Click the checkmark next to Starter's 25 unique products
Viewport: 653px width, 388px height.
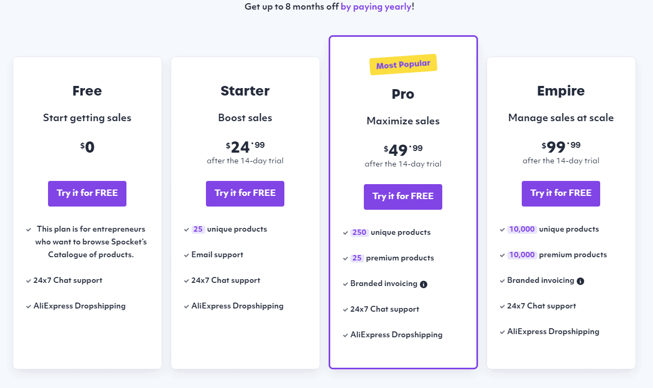click(x=186, y=229)
